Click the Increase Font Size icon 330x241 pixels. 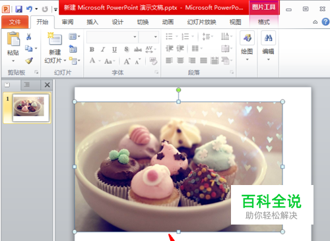(127, 61)
